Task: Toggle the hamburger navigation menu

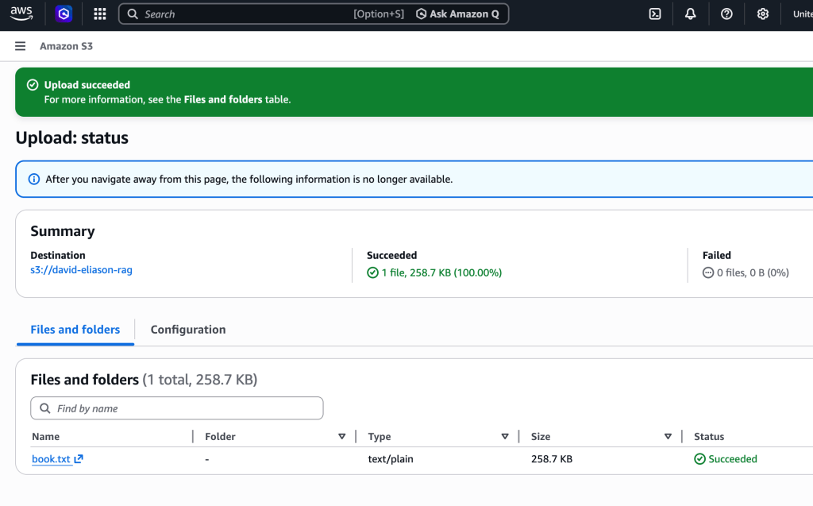Action: point(21,46)
